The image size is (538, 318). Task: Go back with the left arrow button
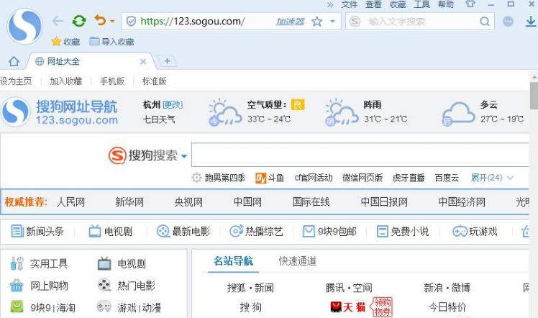point(58,22)
